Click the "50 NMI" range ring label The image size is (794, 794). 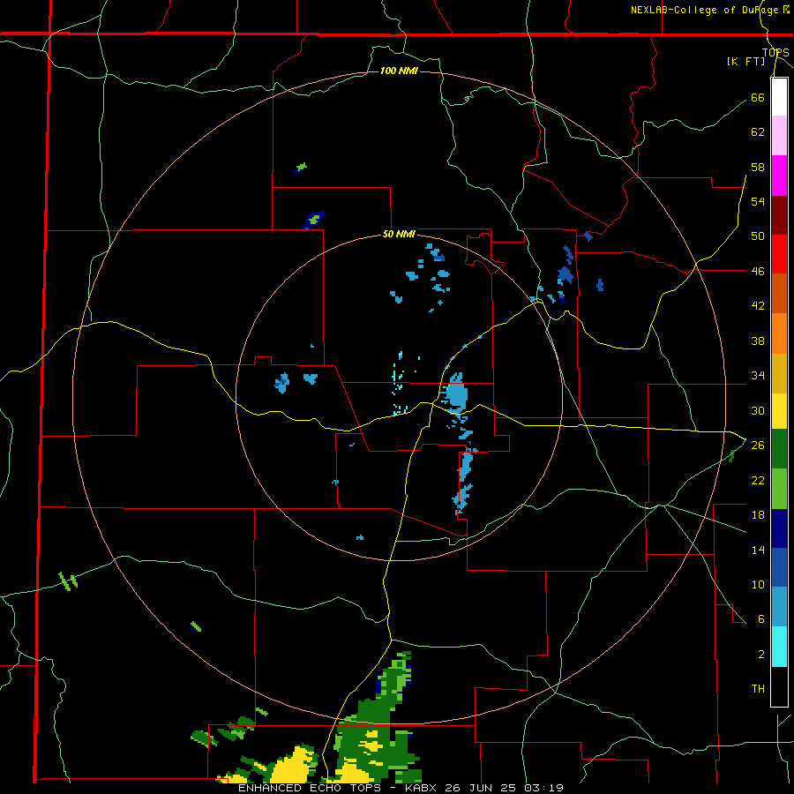pyautogui.click(x=399, y=234)
